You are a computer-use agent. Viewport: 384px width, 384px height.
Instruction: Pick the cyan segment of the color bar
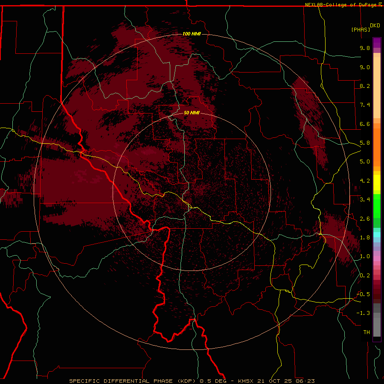(377, 235)
